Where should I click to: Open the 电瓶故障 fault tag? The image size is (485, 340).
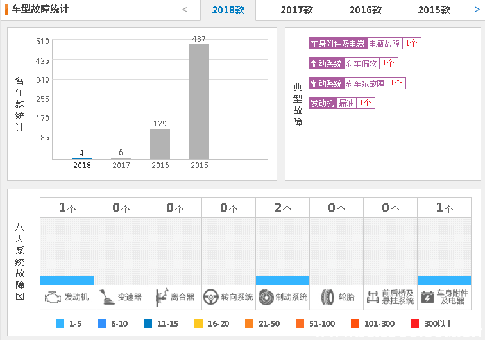(x=384, y=44)
